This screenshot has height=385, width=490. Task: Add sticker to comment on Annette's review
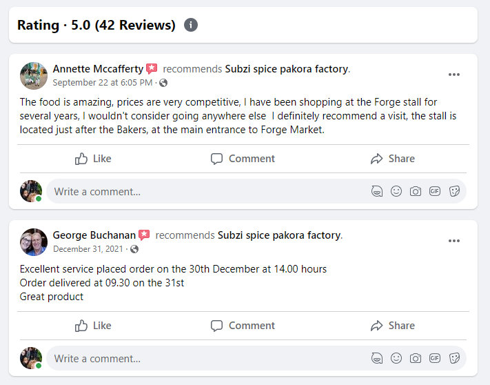coord(454,191)
